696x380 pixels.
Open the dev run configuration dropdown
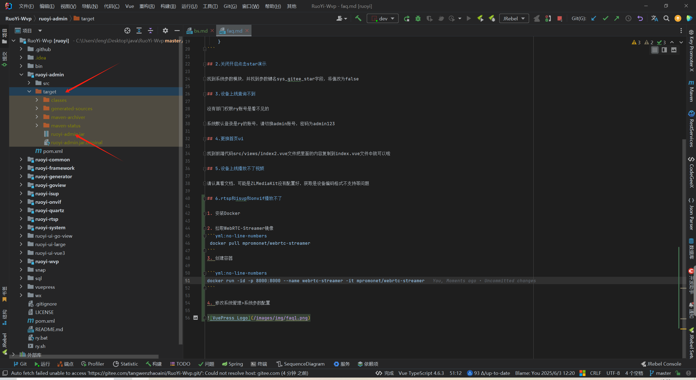tap(383, 18)
